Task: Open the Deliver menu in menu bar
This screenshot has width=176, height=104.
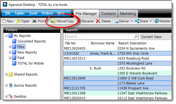Action: tap(47, 13)
